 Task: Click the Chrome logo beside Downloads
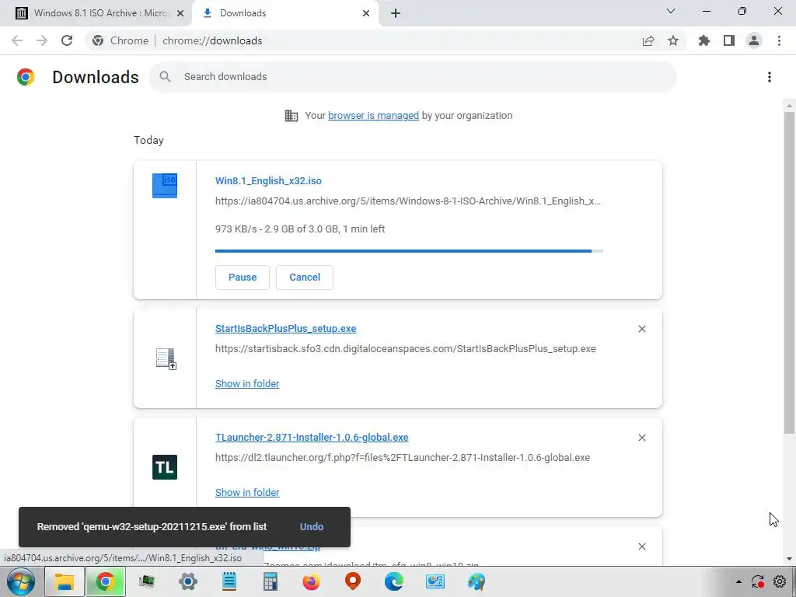pyautogui.click(x=26, y=77)
